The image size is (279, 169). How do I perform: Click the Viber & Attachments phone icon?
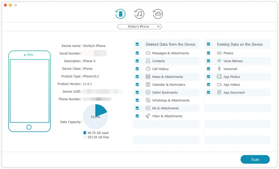coord(148,116)
